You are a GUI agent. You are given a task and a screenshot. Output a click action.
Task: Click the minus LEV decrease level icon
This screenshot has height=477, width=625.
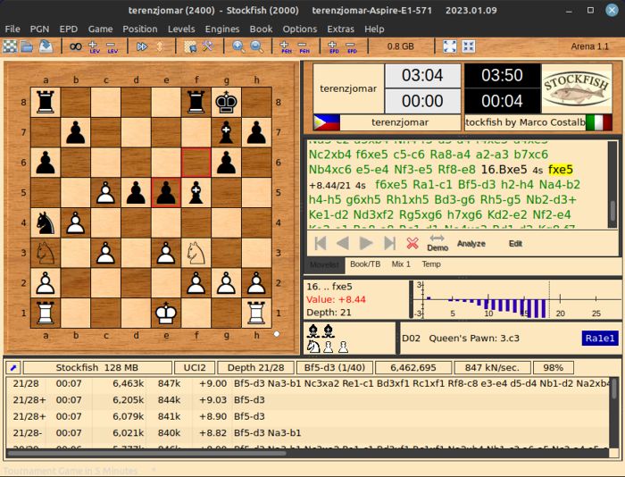[112, 47]
